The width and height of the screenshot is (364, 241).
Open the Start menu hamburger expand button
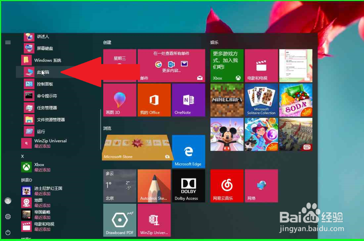point(8,42)
